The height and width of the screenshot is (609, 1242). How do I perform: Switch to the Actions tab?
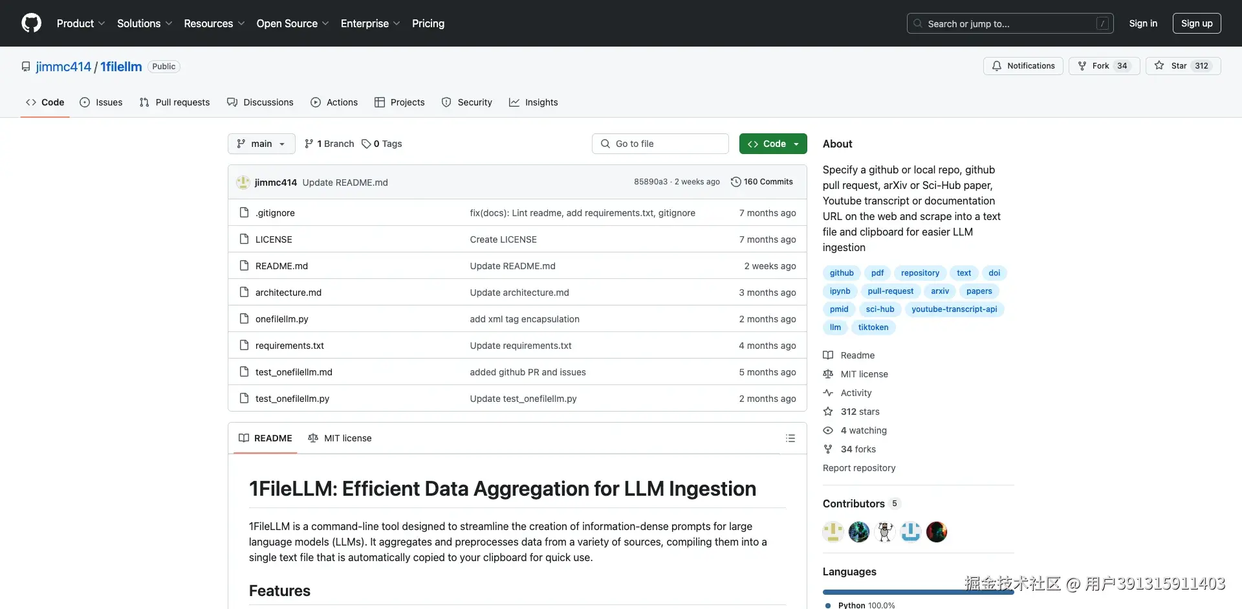(x=334, y=102)
